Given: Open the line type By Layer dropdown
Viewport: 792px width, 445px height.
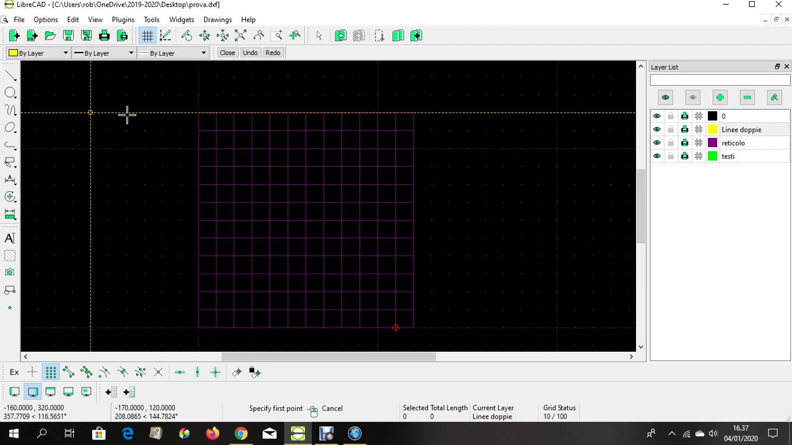Looking at the screenshot, I should (173, 53).
